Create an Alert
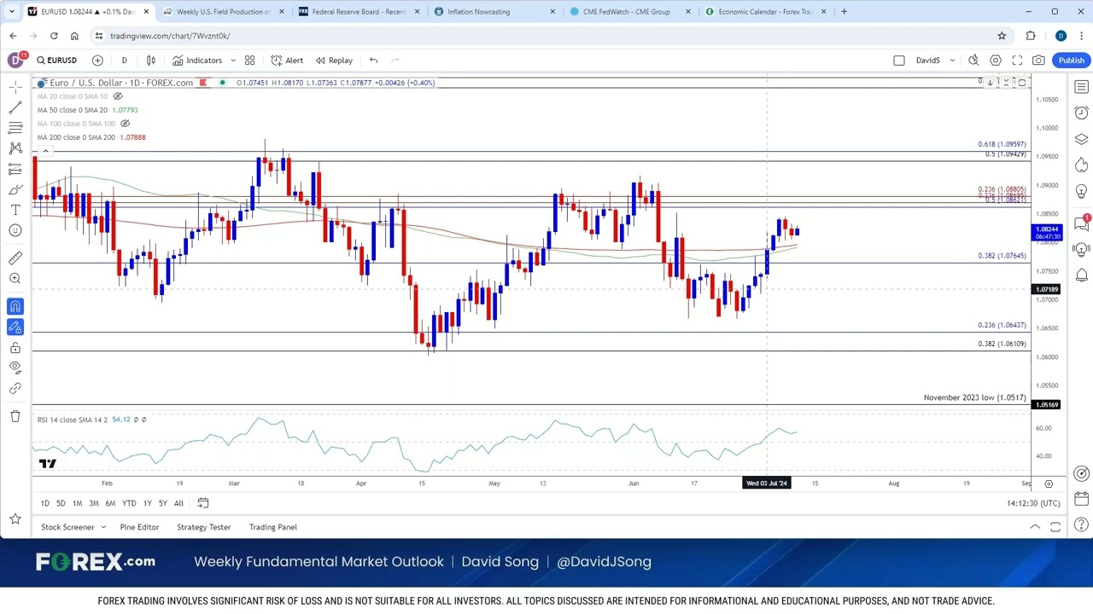Image resolution: width=1093 pixels, height=614 pixels. pyautogui.click(x=287, y=61)
